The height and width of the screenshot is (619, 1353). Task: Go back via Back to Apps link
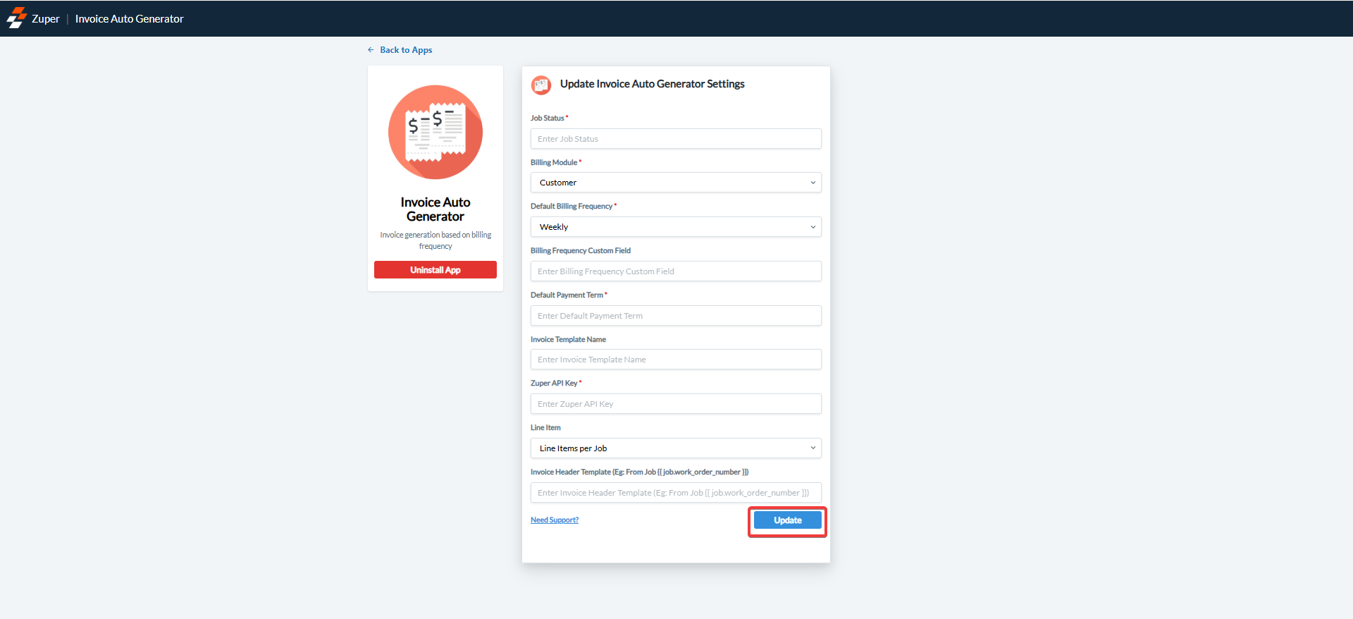pyautogui.click(x=406, y=50)
